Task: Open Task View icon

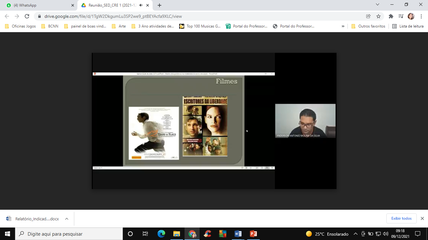Action: click(x=145, y=234)
